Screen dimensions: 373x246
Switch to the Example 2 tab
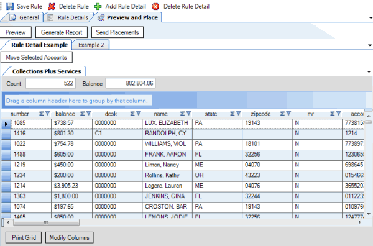91,45
